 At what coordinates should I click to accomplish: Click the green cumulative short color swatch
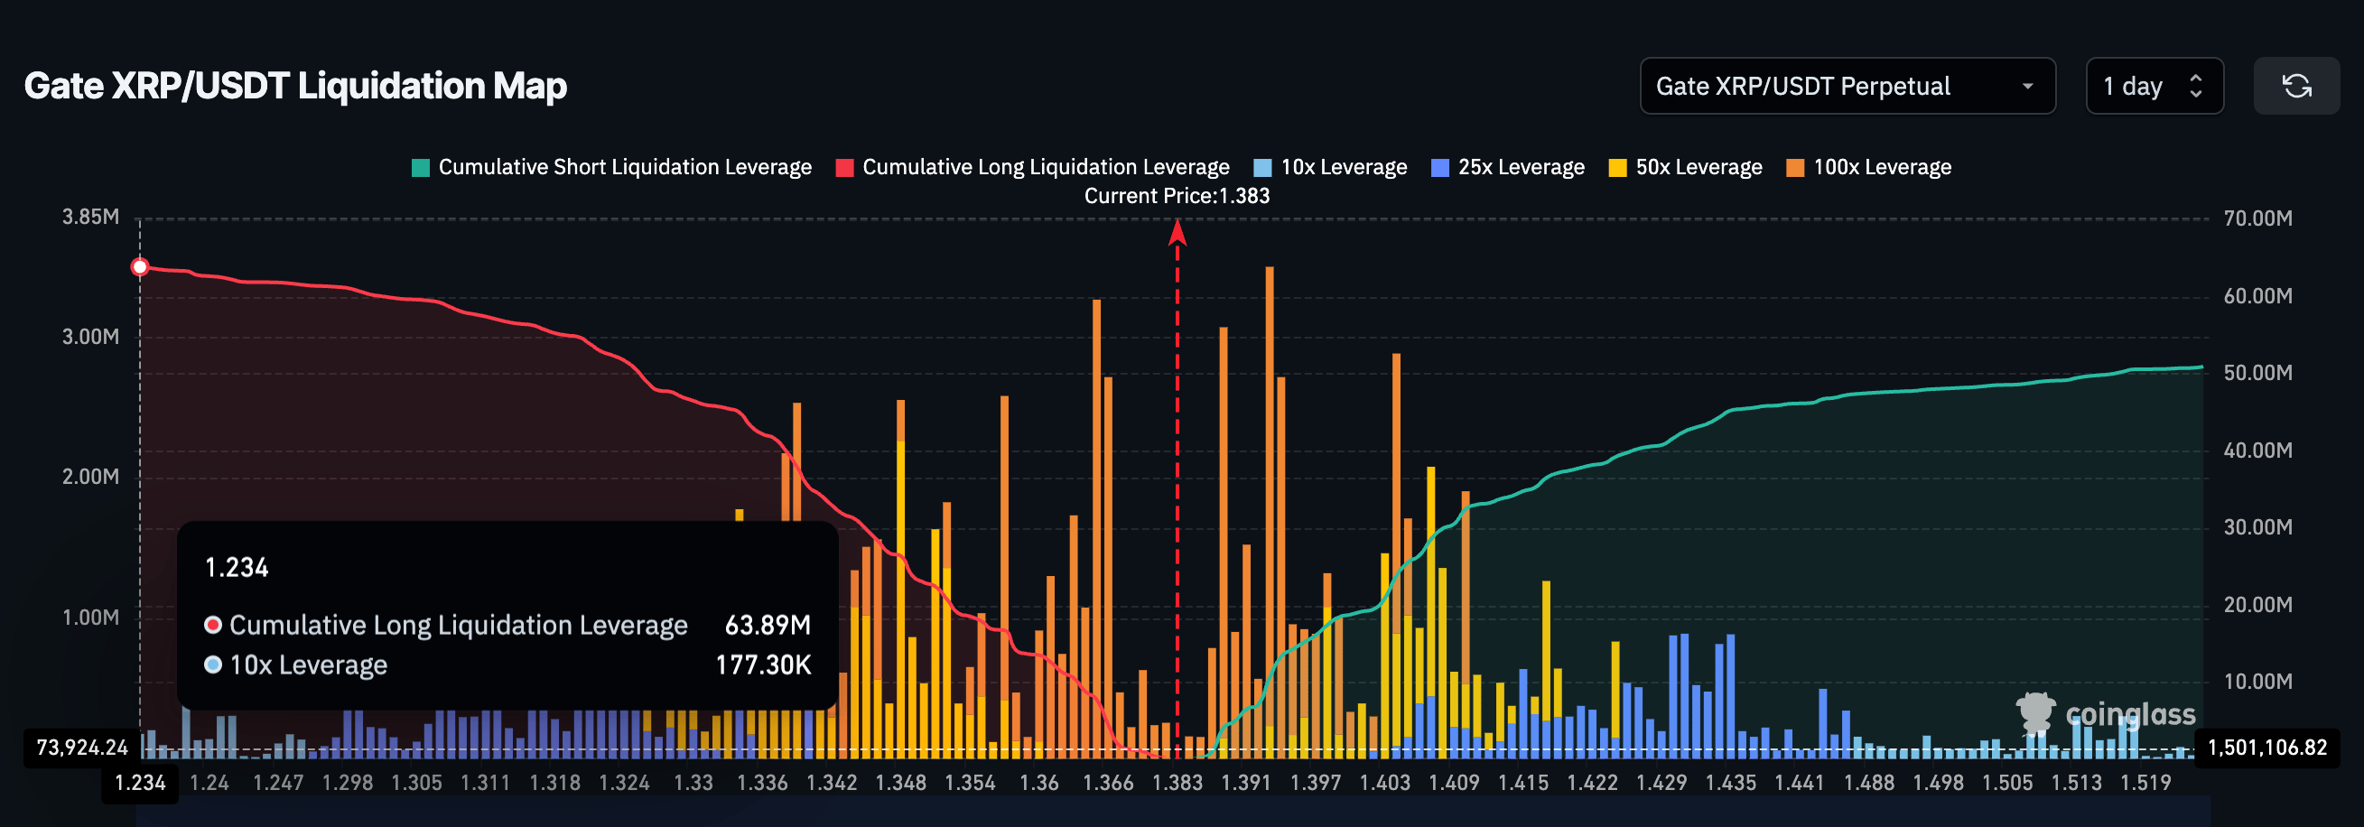click(420, 168)
